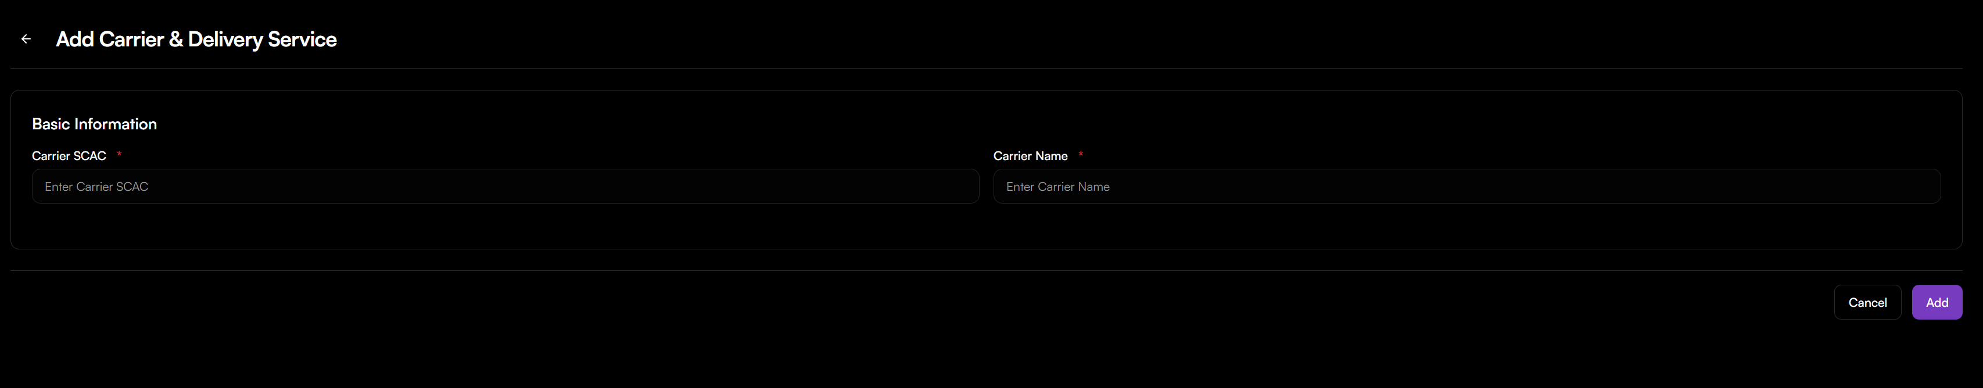Click the Carrier Name label
Screen dimensions: 1983x388
[1031, 155]
